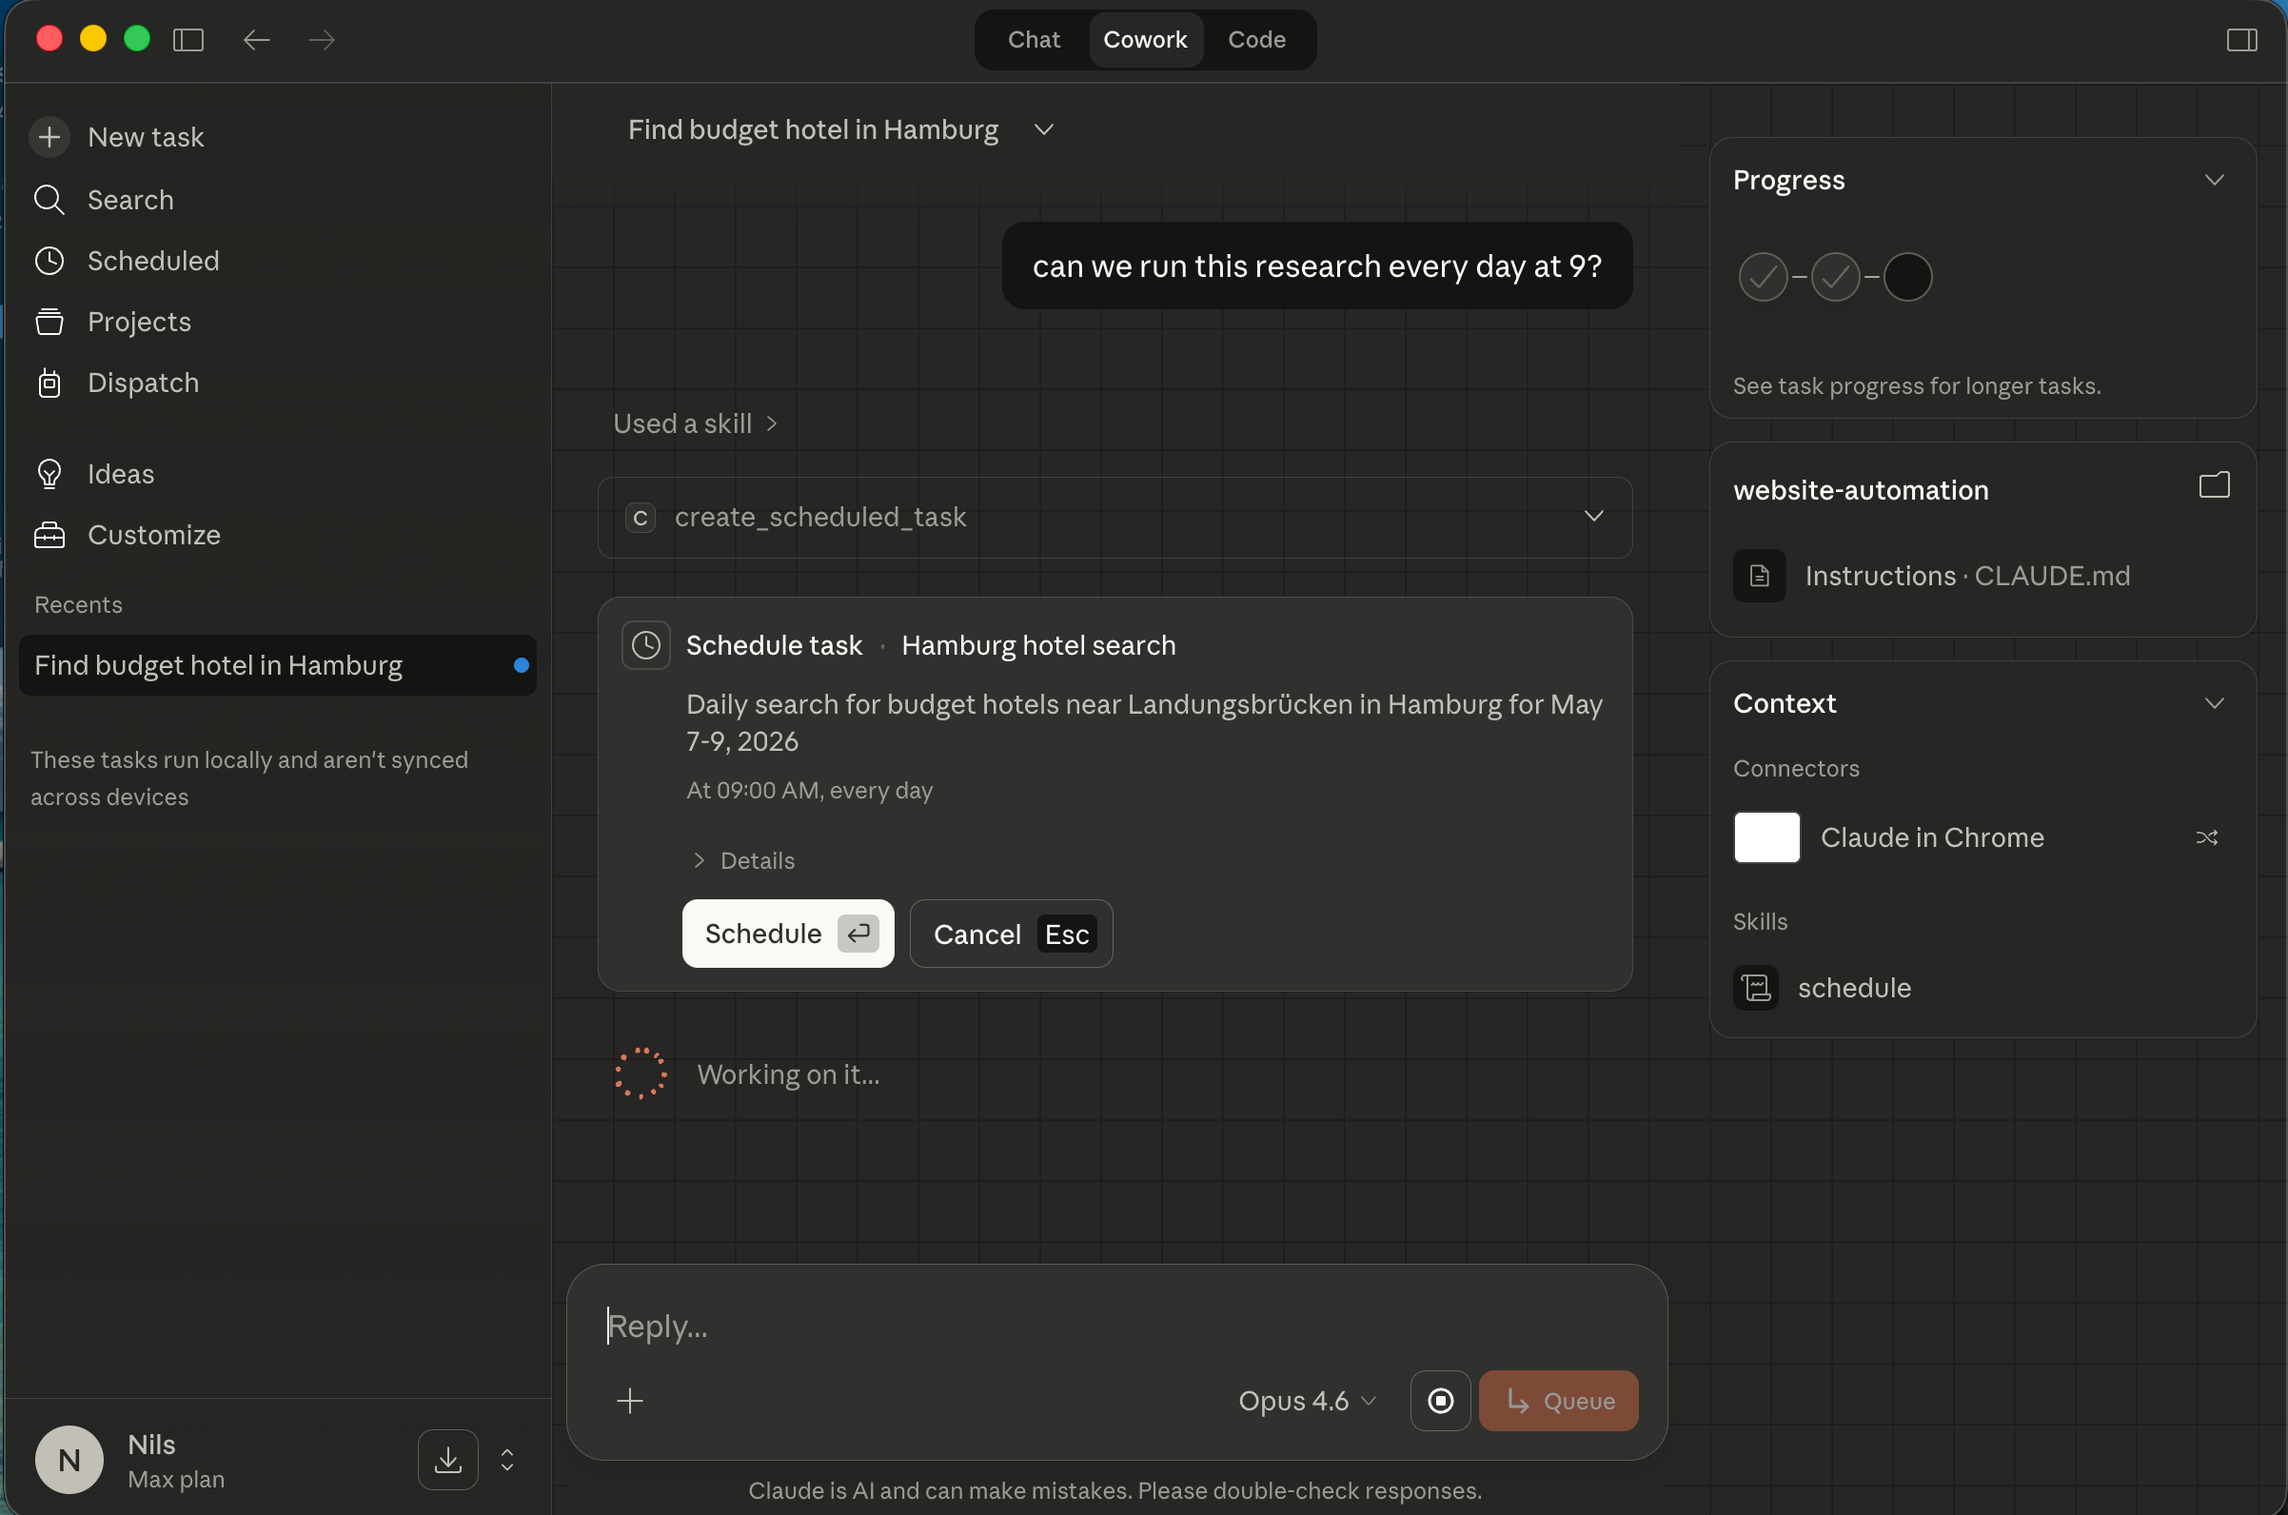Stop the running task with stop button
Image resolution: width=2288 pixels, height=1515 pixels.
1440,1401
